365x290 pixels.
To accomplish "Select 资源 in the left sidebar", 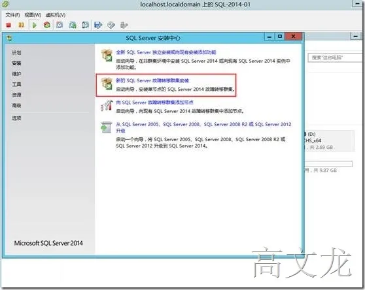I will tap(16, 95).
